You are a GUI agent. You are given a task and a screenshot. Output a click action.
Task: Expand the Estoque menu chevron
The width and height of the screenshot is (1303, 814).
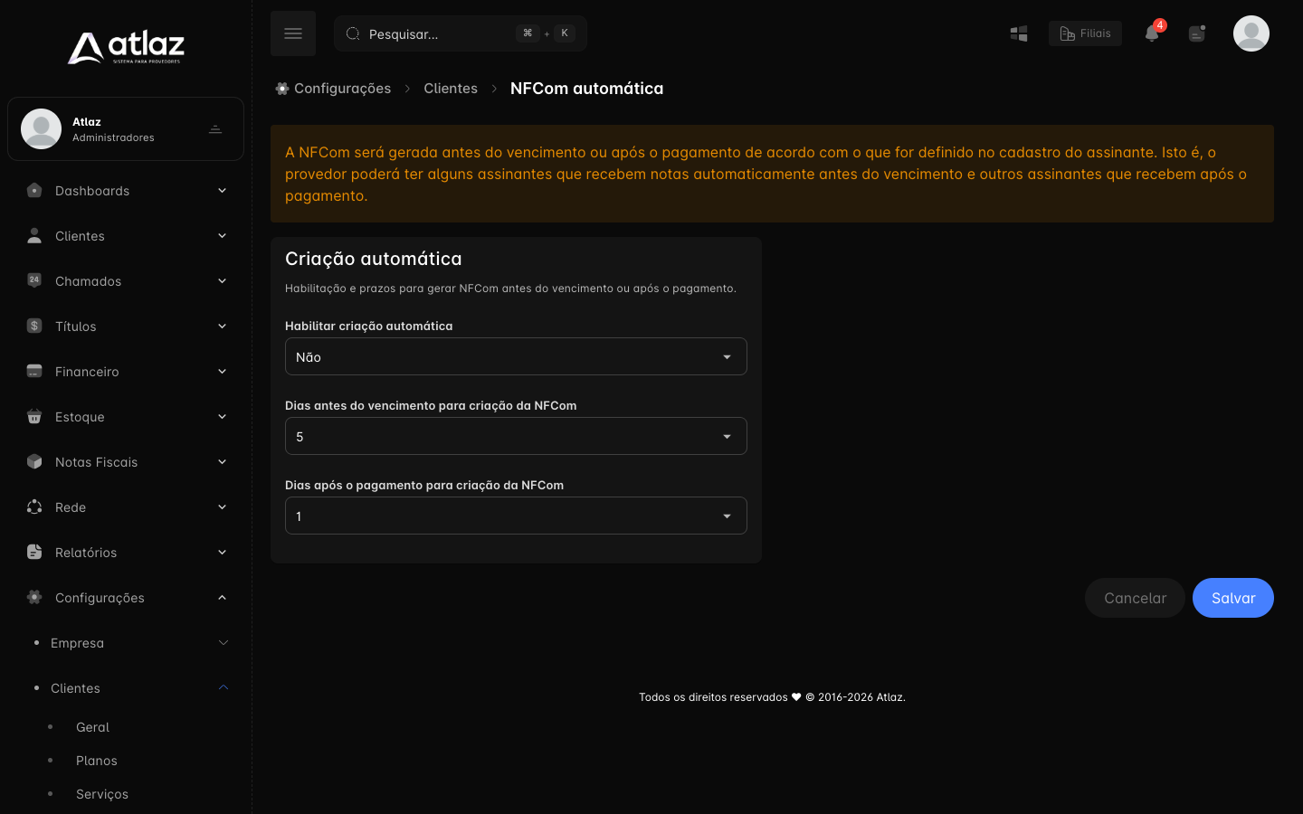[x=223, y=416]
